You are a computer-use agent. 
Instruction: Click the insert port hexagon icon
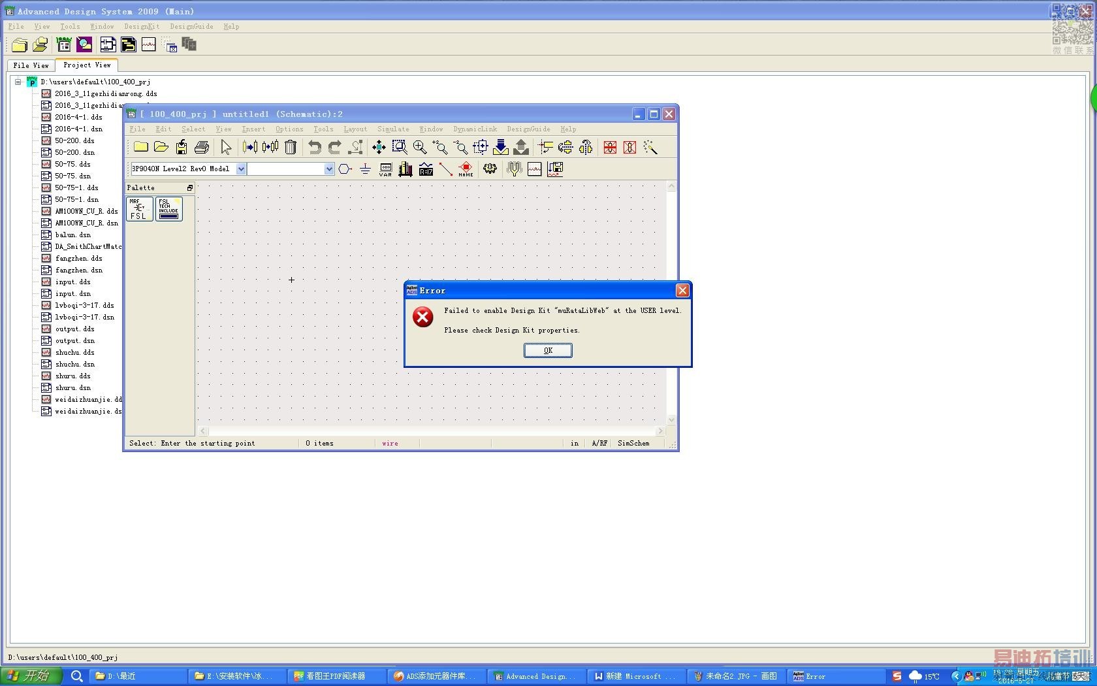[x=345, y=169]
